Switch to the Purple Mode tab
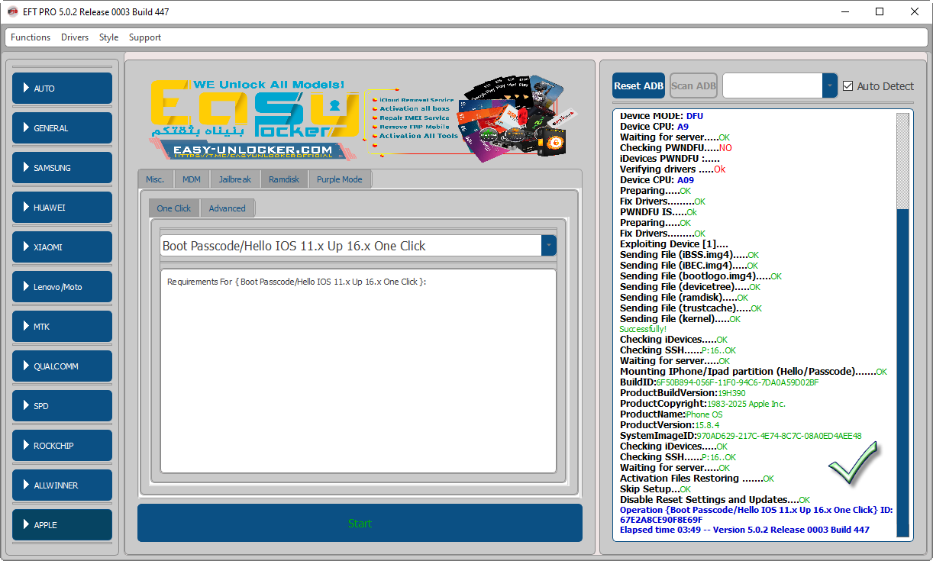Screen dimensions: 933x561 click(340, 179)
